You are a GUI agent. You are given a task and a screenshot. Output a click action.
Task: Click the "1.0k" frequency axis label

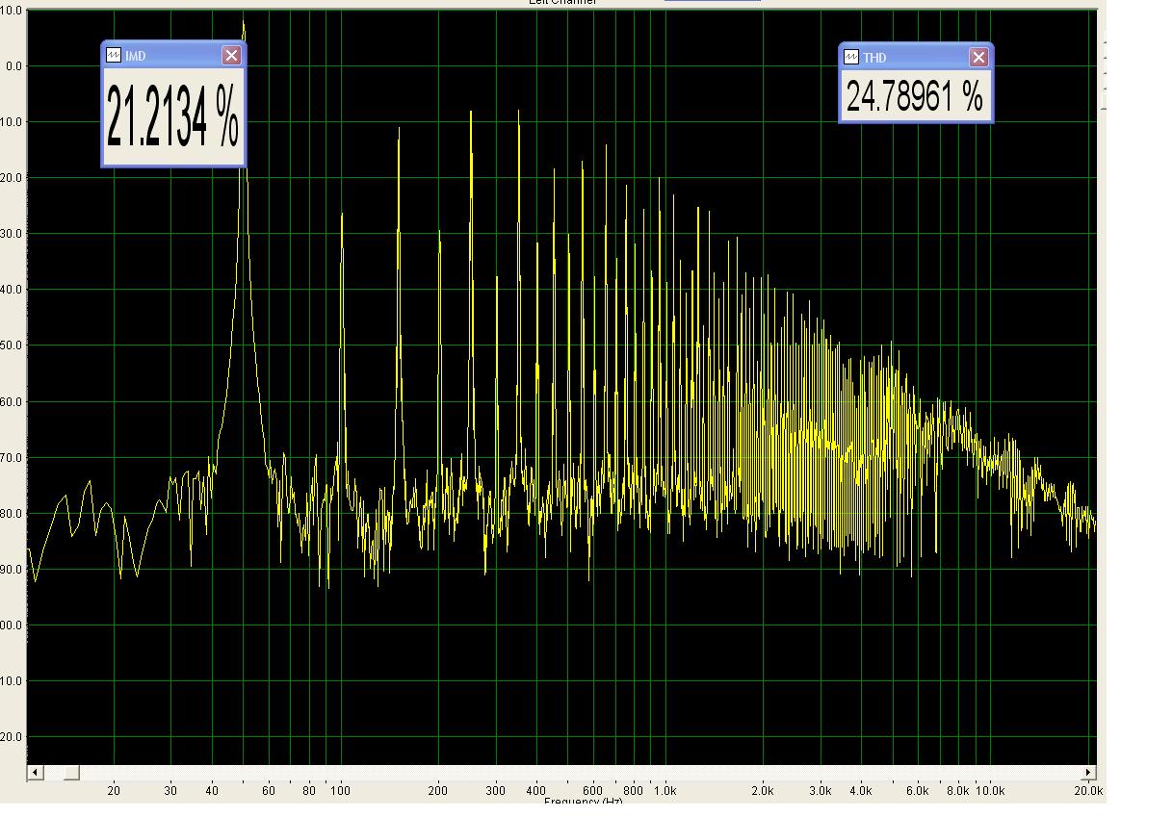click(665, 791)
